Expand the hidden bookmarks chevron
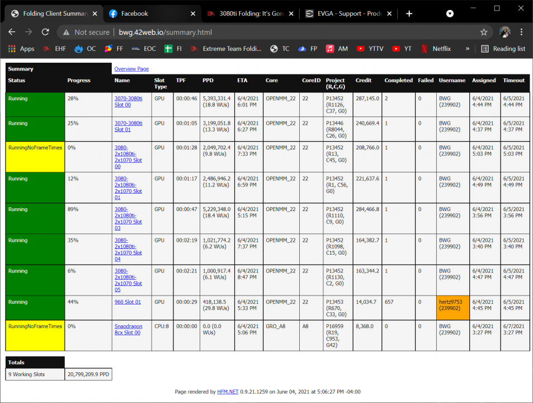 [x=468, y=49]
